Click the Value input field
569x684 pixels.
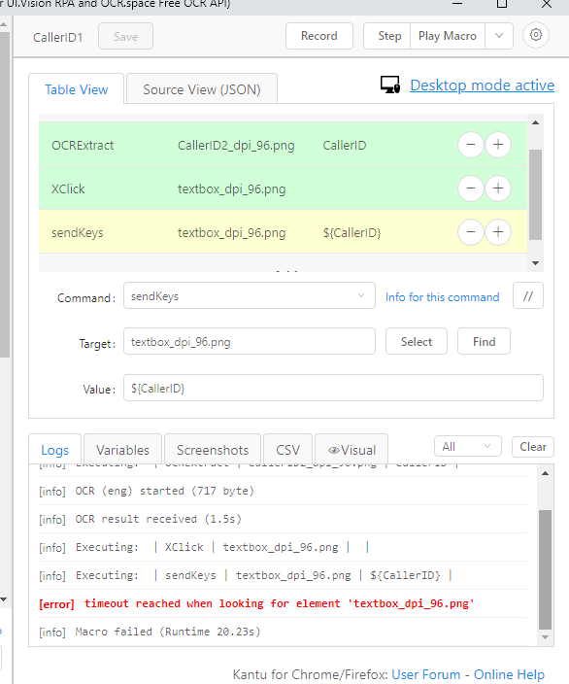tap(333, 388)
